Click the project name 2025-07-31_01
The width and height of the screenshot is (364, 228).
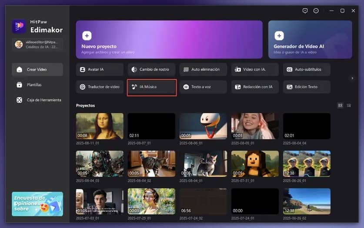tap(243, 181)
